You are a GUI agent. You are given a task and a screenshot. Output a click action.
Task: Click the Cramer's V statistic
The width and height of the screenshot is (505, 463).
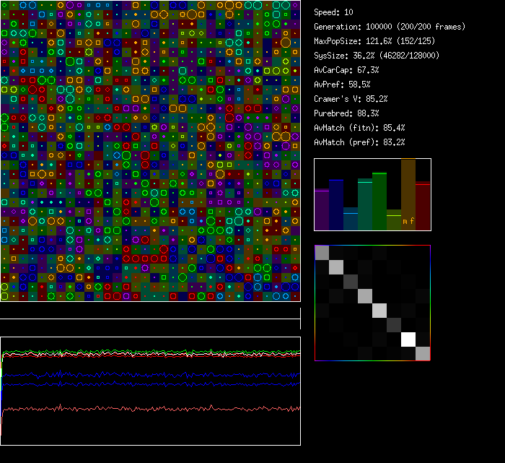(x=351, y=99)
